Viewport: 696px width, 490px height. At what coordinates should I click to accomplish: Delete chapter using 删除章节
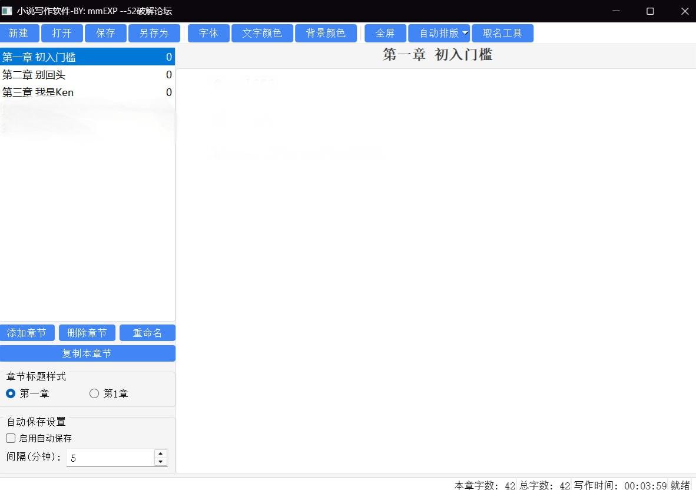coord(87,333)
